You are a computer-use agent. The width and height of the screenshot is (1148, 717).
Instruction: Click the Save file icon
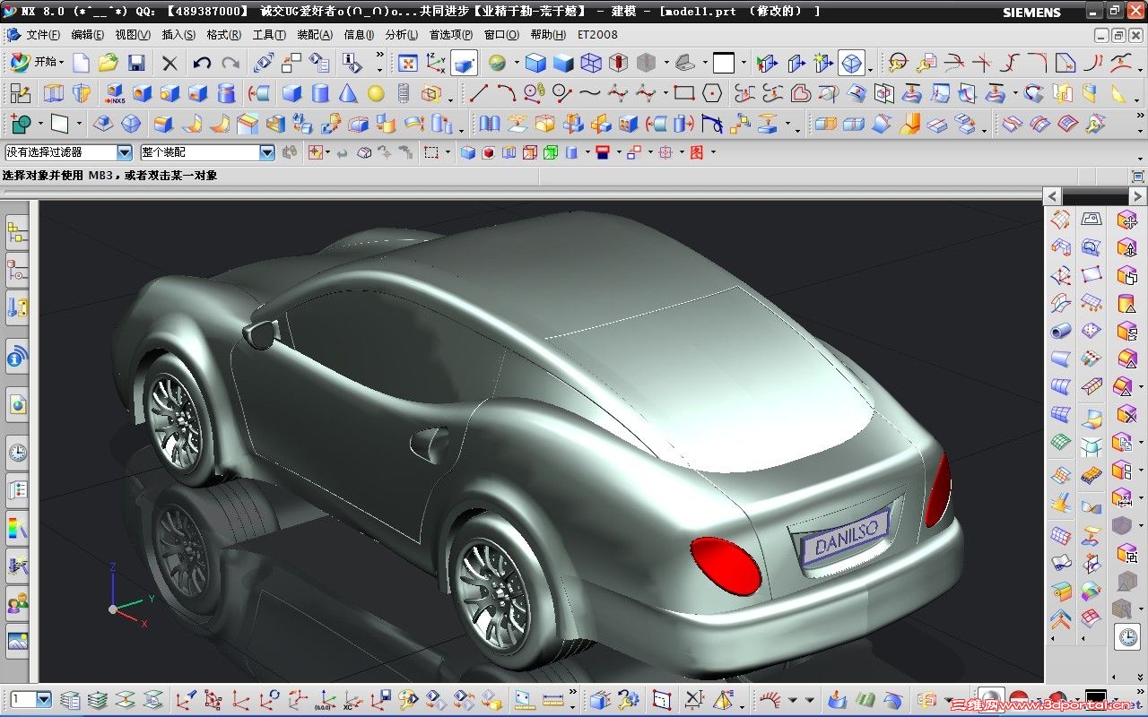pos(136,63)
